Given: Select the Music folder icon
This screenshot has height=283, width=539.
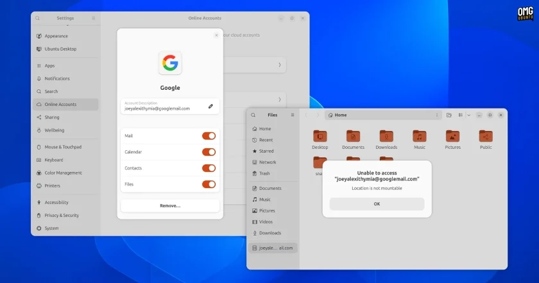Looking at the screenshot, I should 420,136.
